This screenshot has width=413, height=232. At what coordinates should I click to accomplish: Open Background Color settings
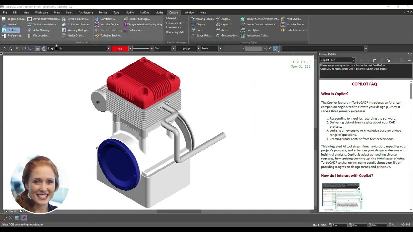pyautogui.click(x=255, y=36)
